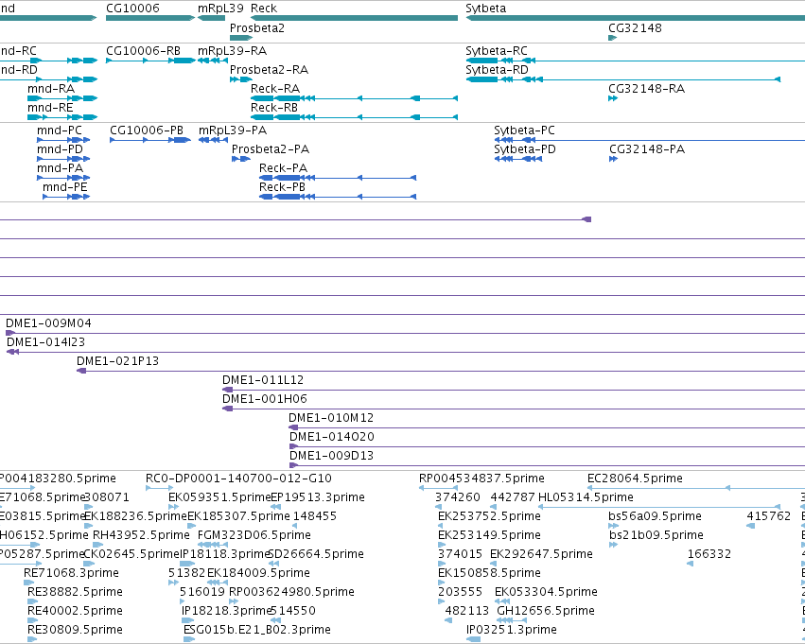Select EST EK292647.5prime
805x644 pixels.
[541, 553]
